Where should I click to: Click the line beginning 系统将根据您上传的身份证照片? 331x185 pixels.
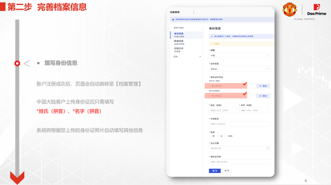(90, 131)
